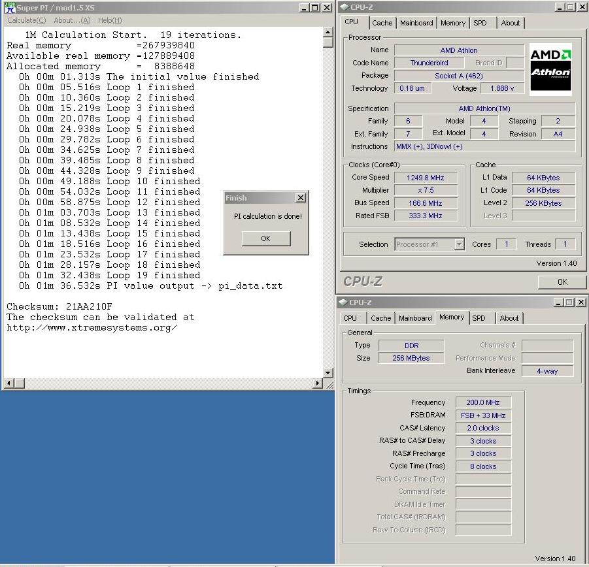Click the Cycle Time (Tras) 8 clocks field

coord(483,466)
